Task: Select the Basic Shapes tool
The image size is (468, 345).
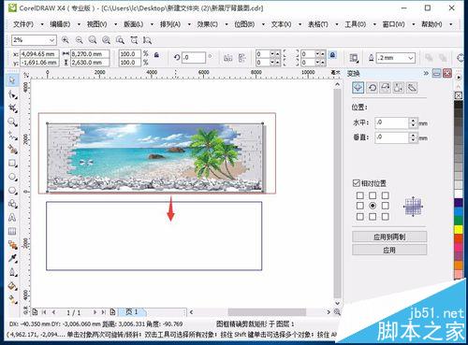Action: coord(12,204)
